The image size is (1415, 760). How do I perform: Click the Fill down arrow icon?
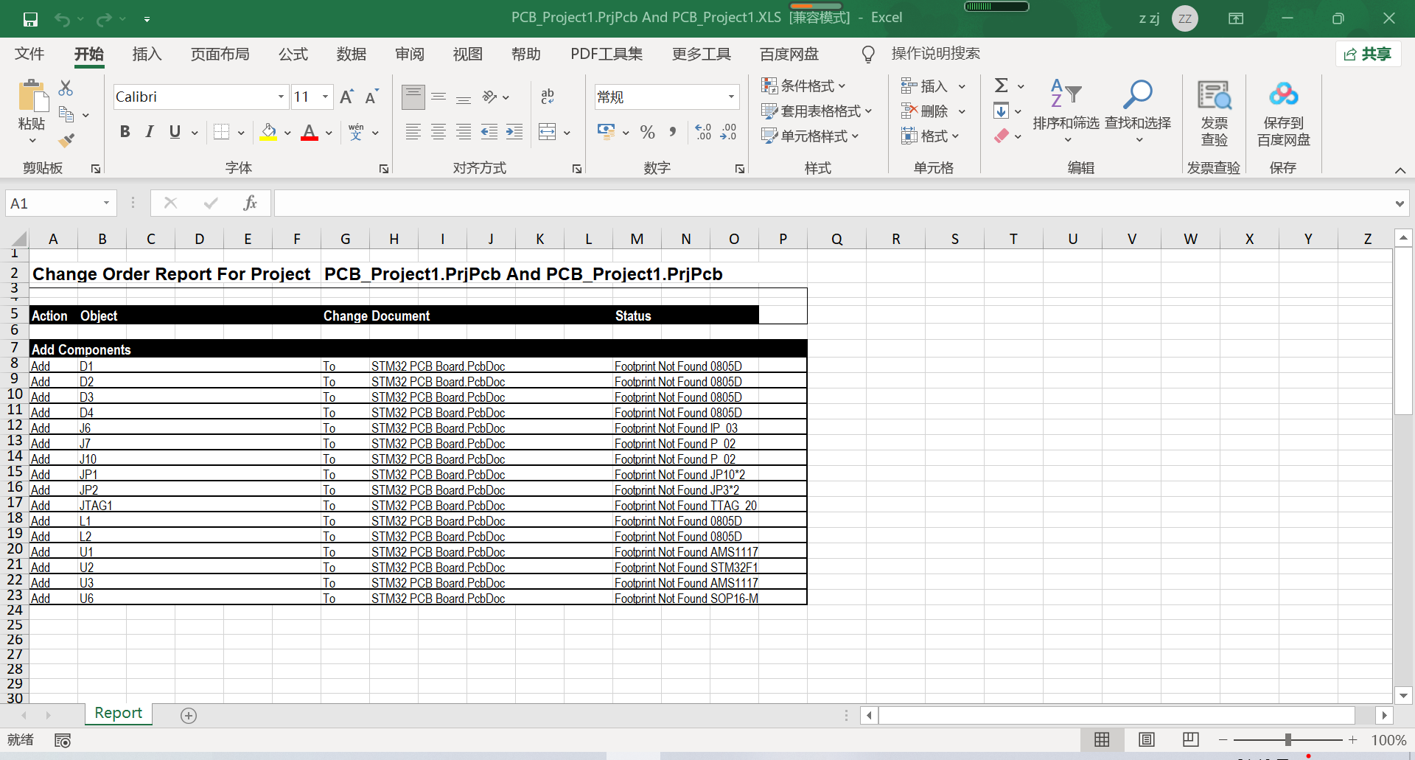click(x=1001, y=111)
